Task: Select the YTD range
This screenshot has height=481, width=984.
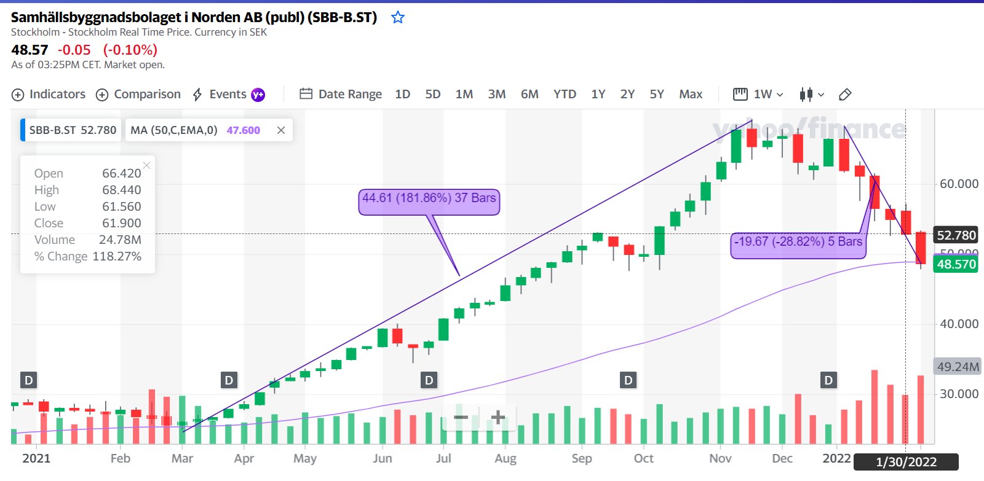Action: (565, 94)
